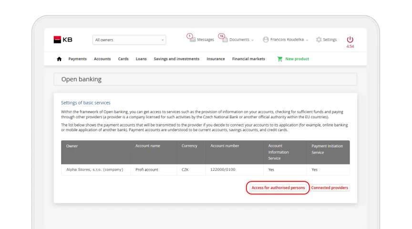Open the All owners dropdown
This screenshot has width=412, height=229.
coord(129,40)
